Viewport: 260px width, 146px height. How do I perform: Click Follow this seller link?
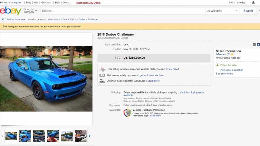229,65
